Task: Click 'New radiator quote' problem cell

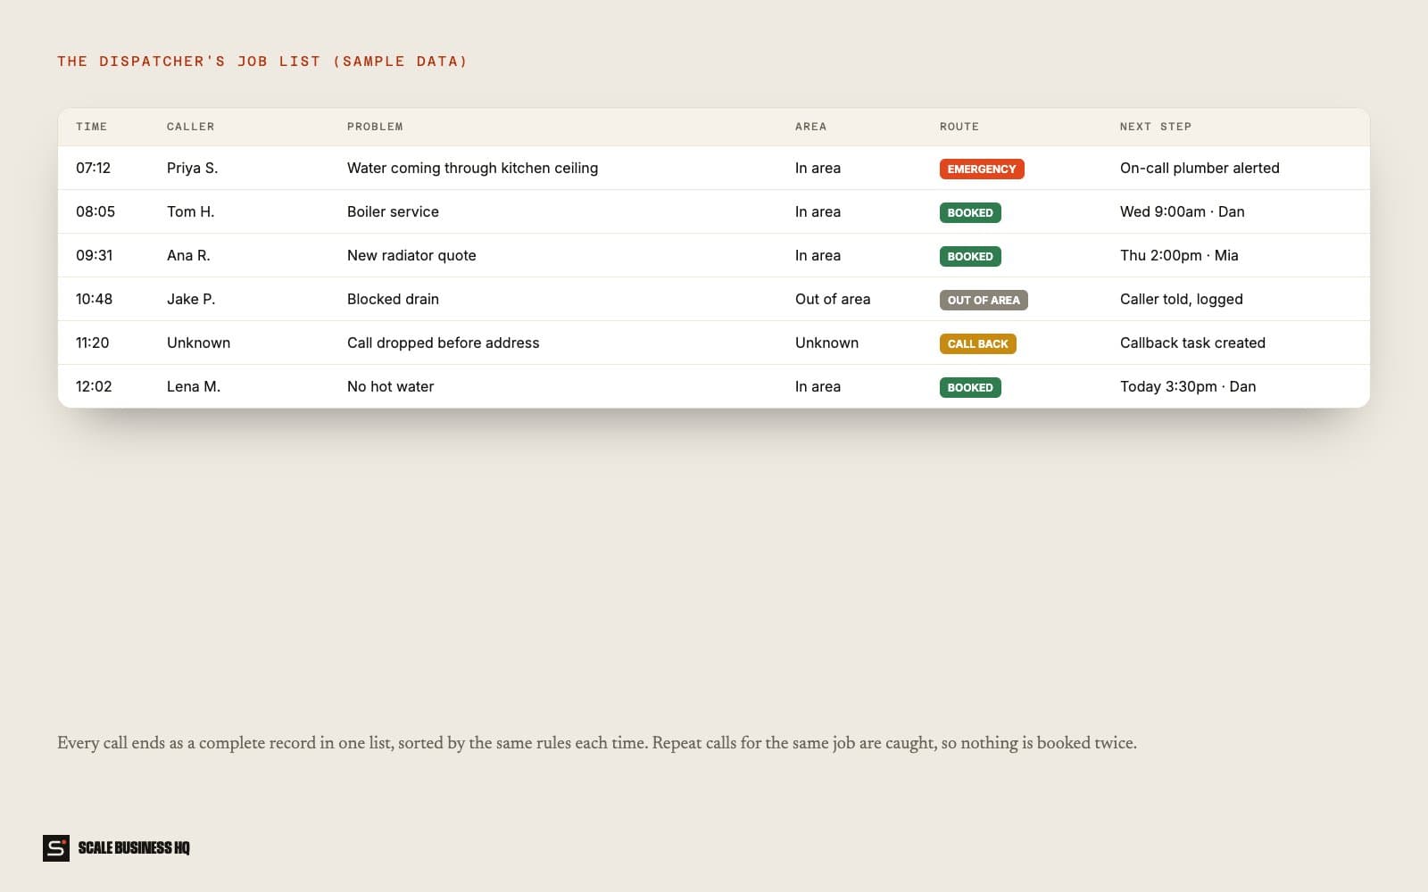Action: tap(411, 255)
